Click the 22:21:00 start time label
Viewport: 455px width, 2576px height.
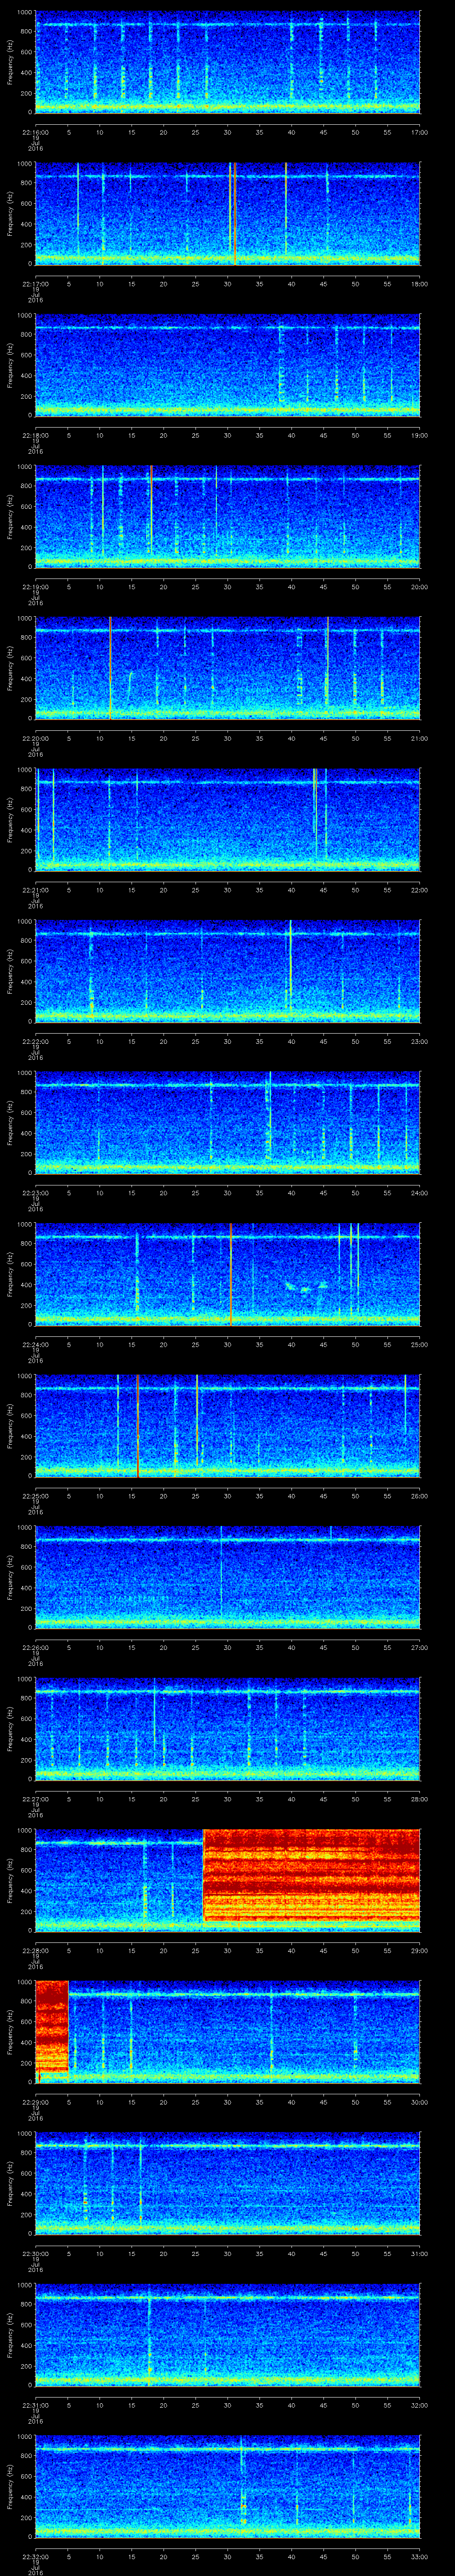tap(35, 890)
